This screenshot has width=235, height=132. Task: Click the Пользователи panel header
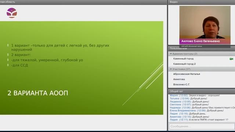(202, 48)
